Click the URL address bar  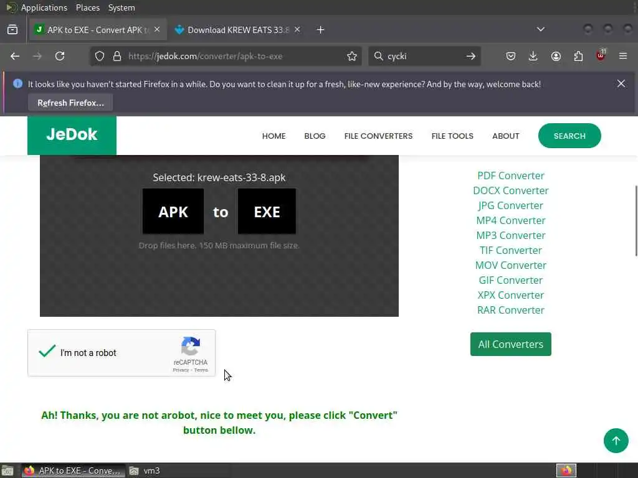click(x=226, y=56)
